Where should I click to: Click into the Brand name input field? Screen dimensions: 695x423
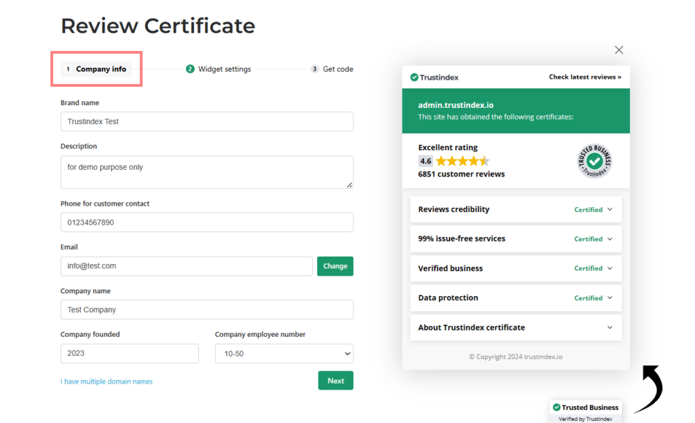click(206, 122)
